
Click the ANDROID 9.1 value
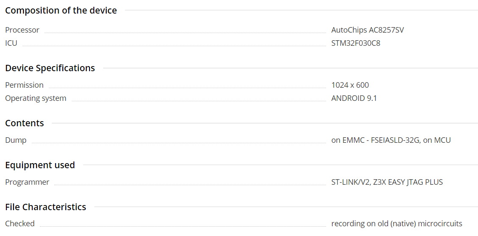point(354,98)
